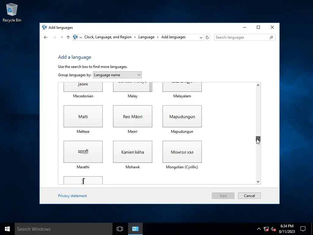This screenshot has height=235, width=313.
Task: Open recent locations chevron
Action: (x=62, y=37)
